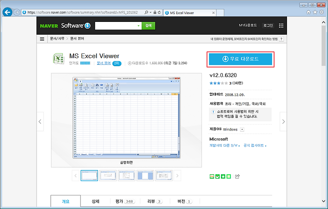Open the Naver apps grid icon
The image size is (328, 209).
pos(281,26)
